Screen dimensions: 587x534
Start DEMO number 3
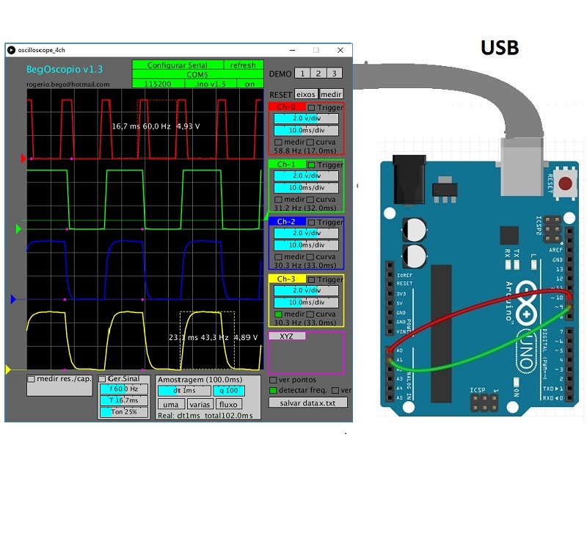click(335, 73)
